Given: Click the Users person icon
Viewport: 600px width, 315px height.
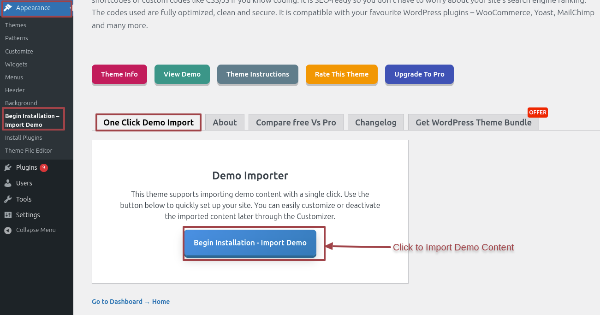Looking at the screenshot, I should click(8, 183).
